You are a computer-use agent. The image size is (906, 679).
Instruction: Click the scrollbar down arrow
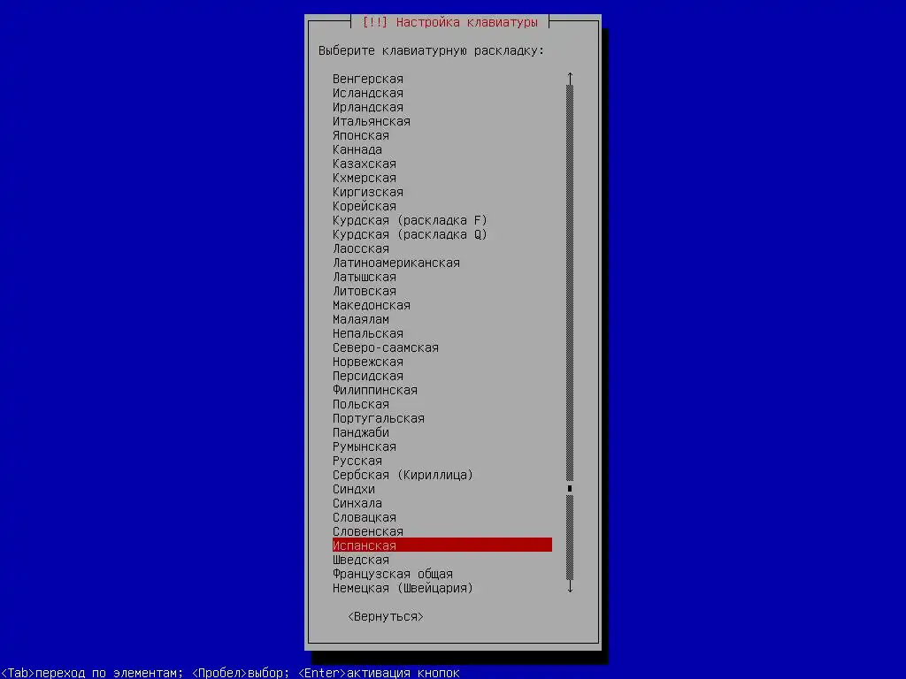pyautogui.click(x=571, y=587)
